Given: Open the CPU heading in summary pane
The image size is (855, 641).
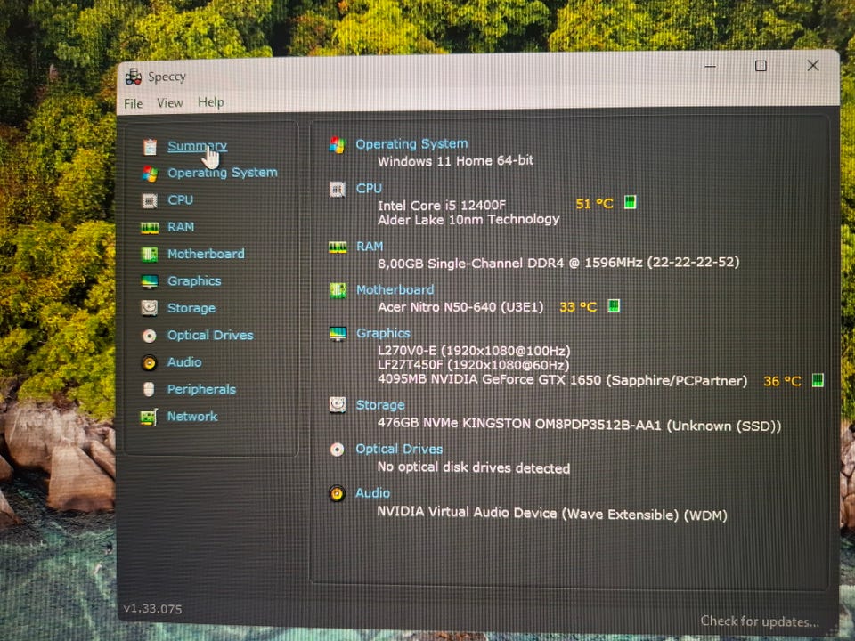Looking at the screenshot, I should 369,188.
